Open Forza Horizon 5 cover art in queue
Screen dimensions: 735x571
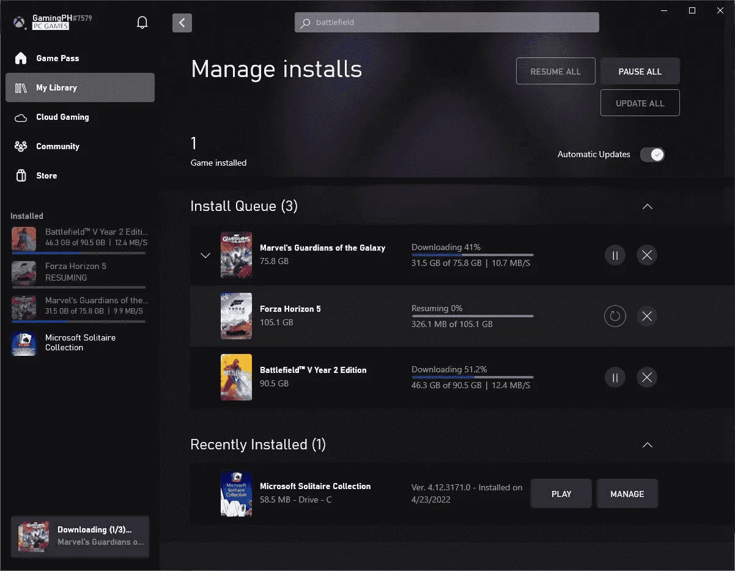pyautogui.click(x=236, y=316)
